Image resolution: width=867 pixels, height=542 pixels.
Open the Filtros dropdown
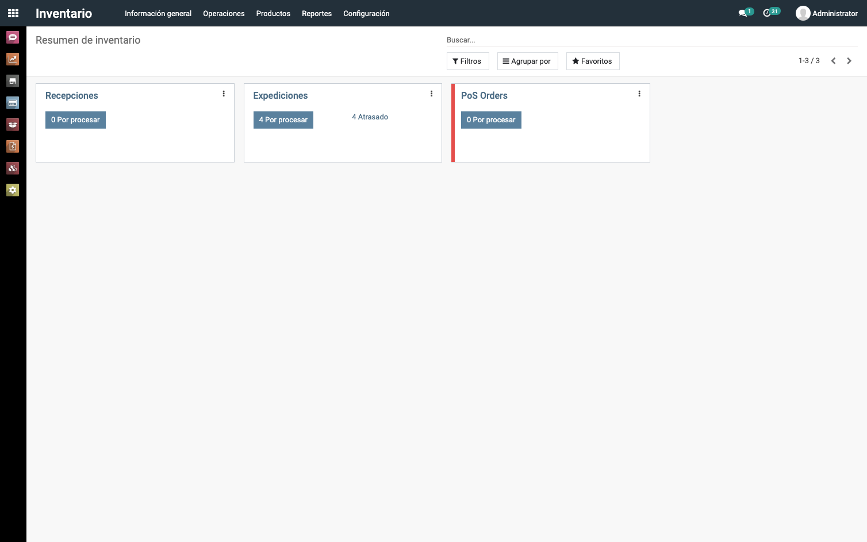(x=467, y=61)
